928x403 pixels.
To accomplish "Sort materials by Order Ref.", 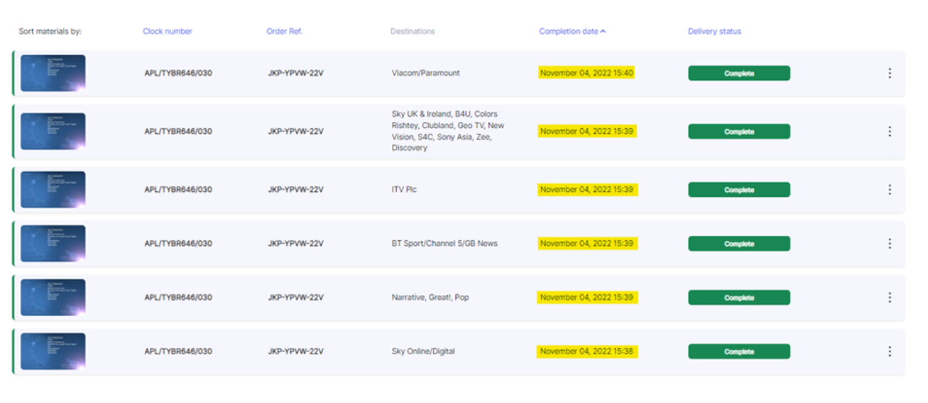I will (284, 31).
